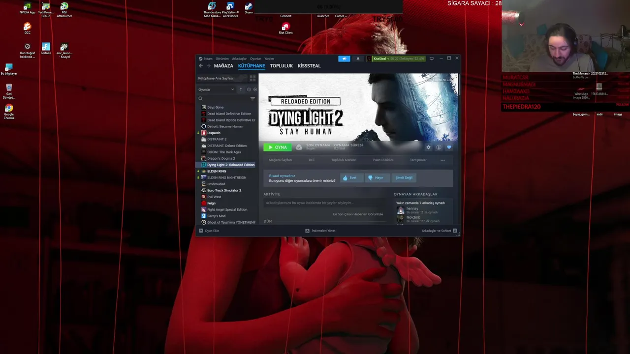Screen dimensions: 630x354
Task: Select PlayStation Accessories desktop icon
Action: [x=230, y=10]
